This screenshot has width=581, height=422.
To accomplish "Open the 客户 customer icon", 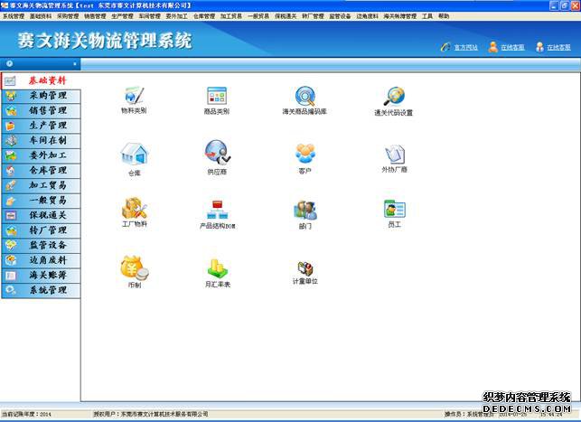I will coord(305,153).
